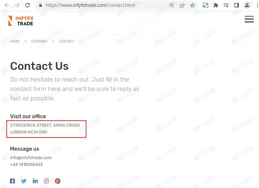
Task: Open the Pinterest social icon
Action: click(x=57, y=181)
